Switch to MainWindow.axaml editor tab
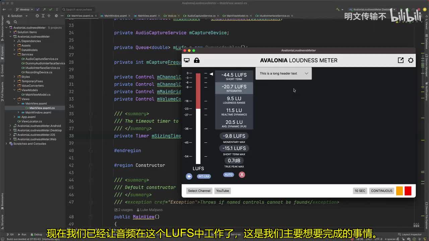 pyautogui.click(x=115, y=16)
